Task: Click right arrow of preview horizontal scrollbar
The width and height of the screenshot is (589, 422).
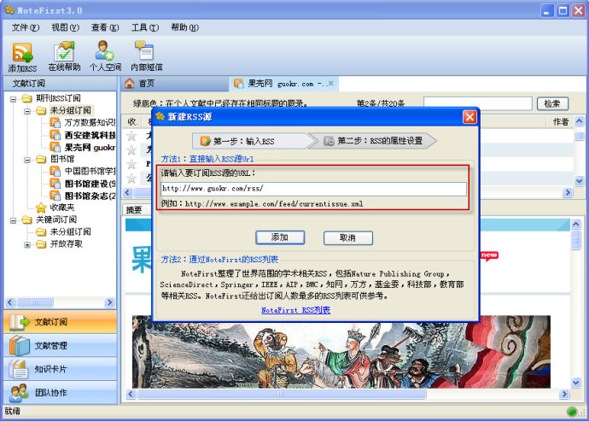Action: (564, 394)
